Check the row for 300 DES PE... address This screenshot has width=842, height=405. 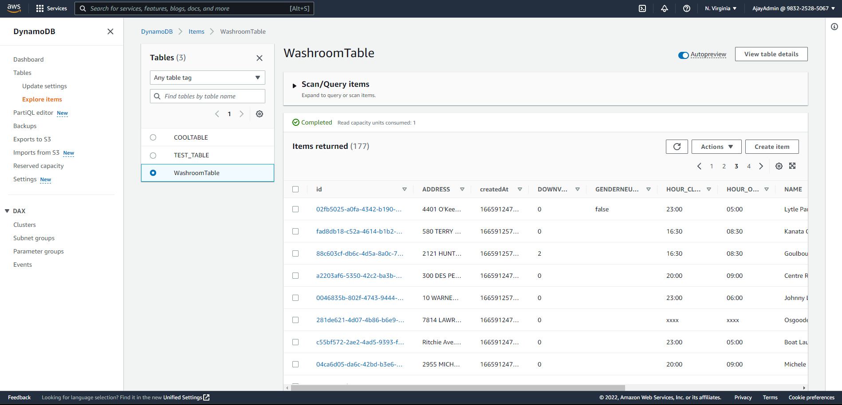click(295, 276)
